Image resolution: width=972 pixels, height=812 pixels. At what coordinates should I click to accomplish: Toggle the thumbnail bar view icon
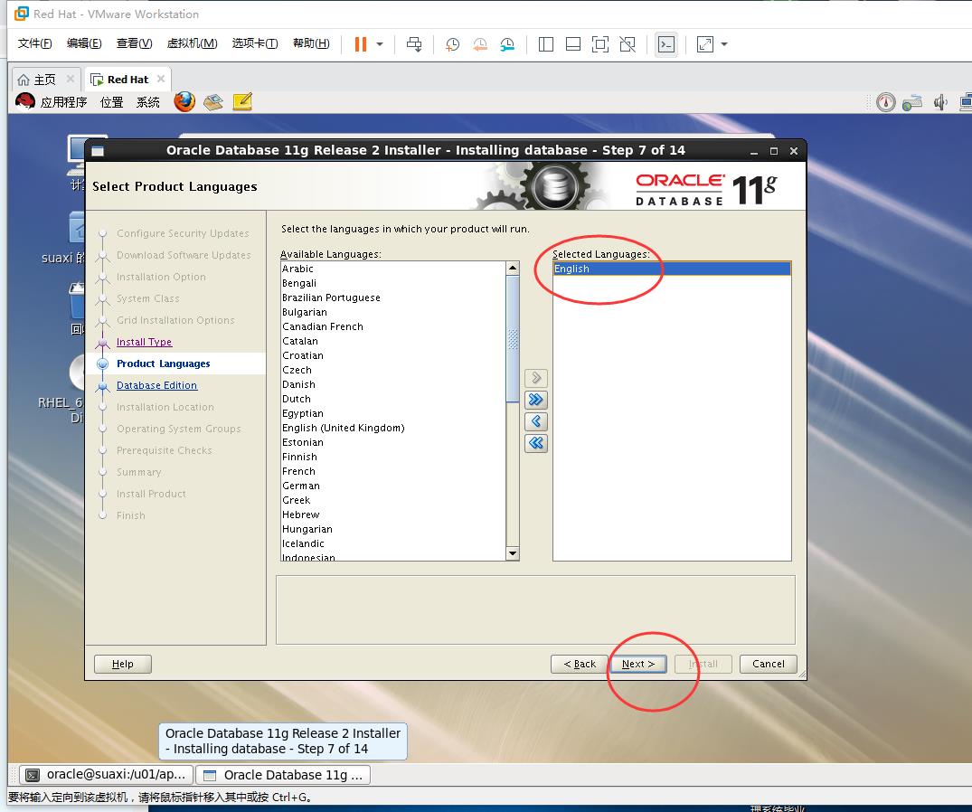point(573,44)
